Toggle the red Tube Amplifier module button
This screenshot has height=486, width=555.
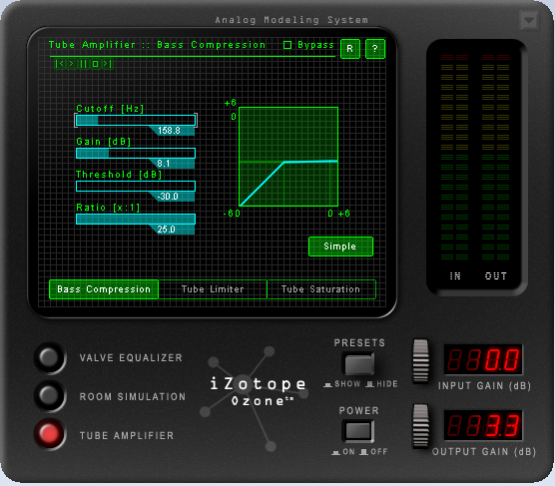(x=50, y=434)
